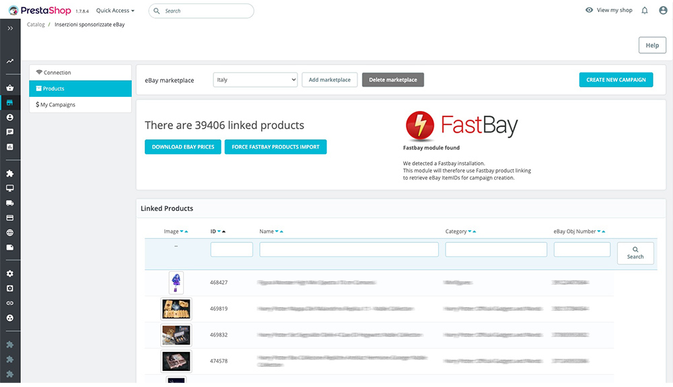This screenshot has width=673, height=387.
Task: Sort ID column ascending arrow
Action: point(223,232)
